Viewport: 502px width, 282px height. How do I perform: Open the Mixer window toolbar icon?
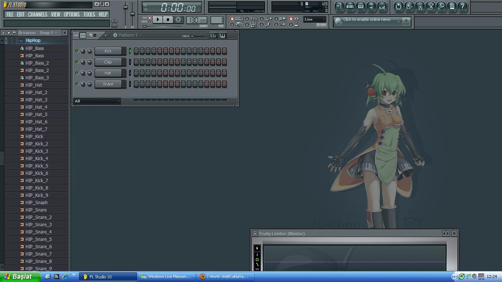click(382, 7)
